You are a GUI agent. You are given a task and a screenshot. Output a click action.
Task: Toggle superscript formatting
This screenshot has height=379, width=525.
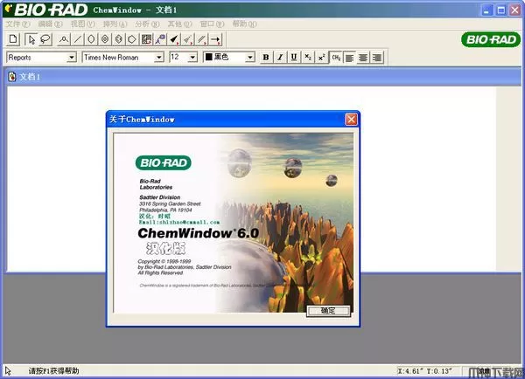point(321,57)
